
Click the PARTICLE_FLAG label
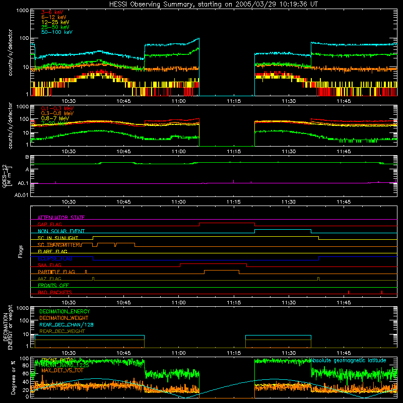[56, 272]
